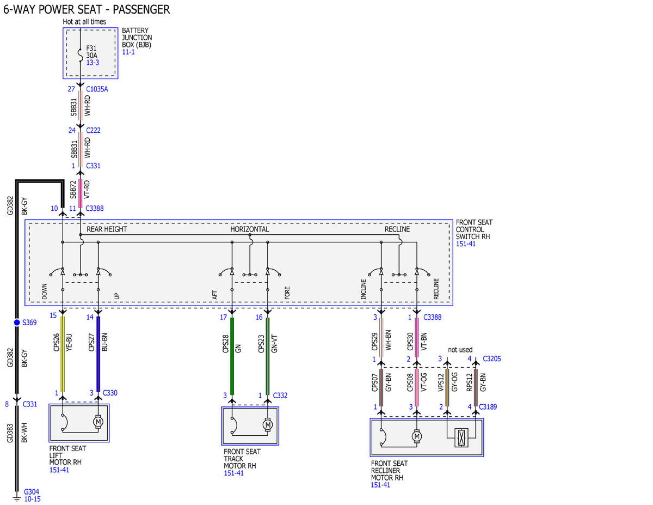The image size is (653, 505).
Task: Click the C1035A connector label
Action: pos(97,89)
